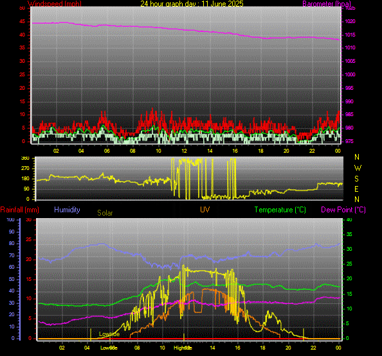
Task: Click the '100' humidity axis value
Action: pos(10,219)
